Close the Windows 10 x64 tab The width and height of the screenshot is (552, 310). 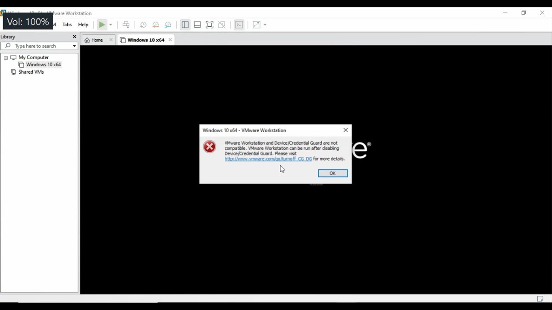[170, 40]
